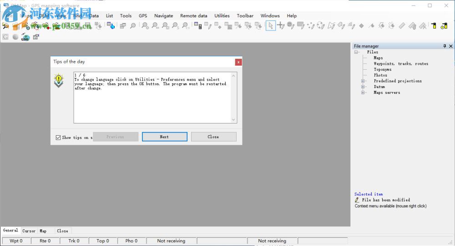Screen dimensions: 455x246
Task: Click the crosshair plus edit tool
Action: tap(281, 26)
